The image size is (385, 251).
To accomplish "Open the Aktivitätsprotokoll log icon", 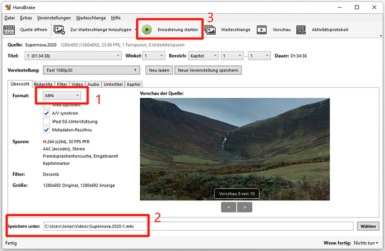I will pyautogui.click(x=301, y=29).
